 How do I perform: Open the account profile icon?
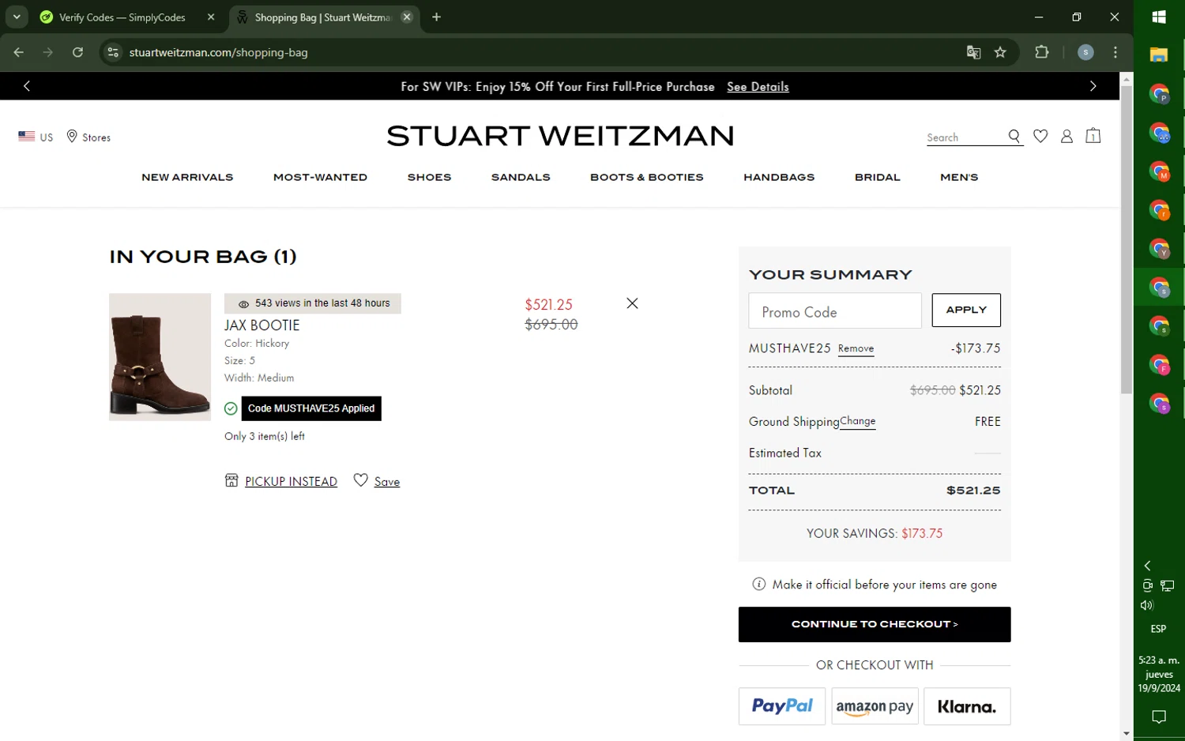1066,137
